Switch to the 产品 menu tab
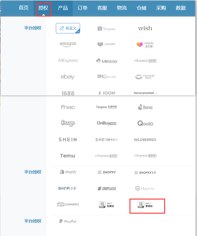The height and width of the screenshot is (236, 197). coord(63,8)
